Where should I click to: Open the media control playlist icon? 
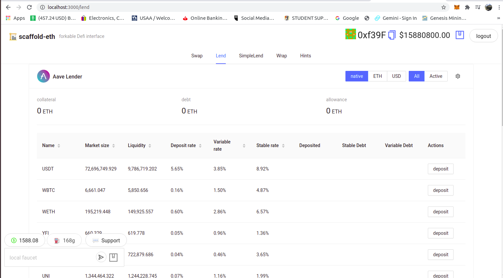coord(478,7)
